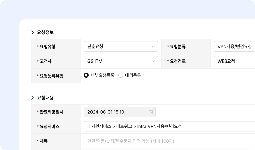This screenshot has height=150, width=255.
Task: Click the 요청유형 field label
Action: 47,47
